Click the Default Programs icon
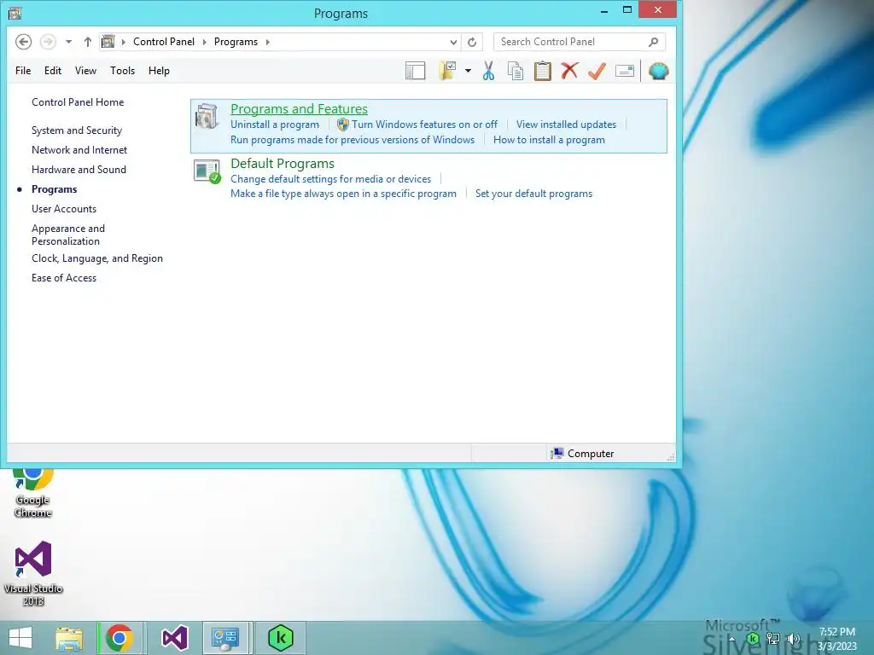Image resolution: width=874 pixels, height=655 pixels. point(207,171)
